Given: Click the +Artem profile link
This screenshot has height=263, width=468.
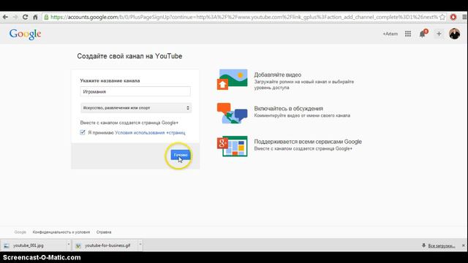Looking at the screenshot, I should pyautogui.click(x=390, y=34).
